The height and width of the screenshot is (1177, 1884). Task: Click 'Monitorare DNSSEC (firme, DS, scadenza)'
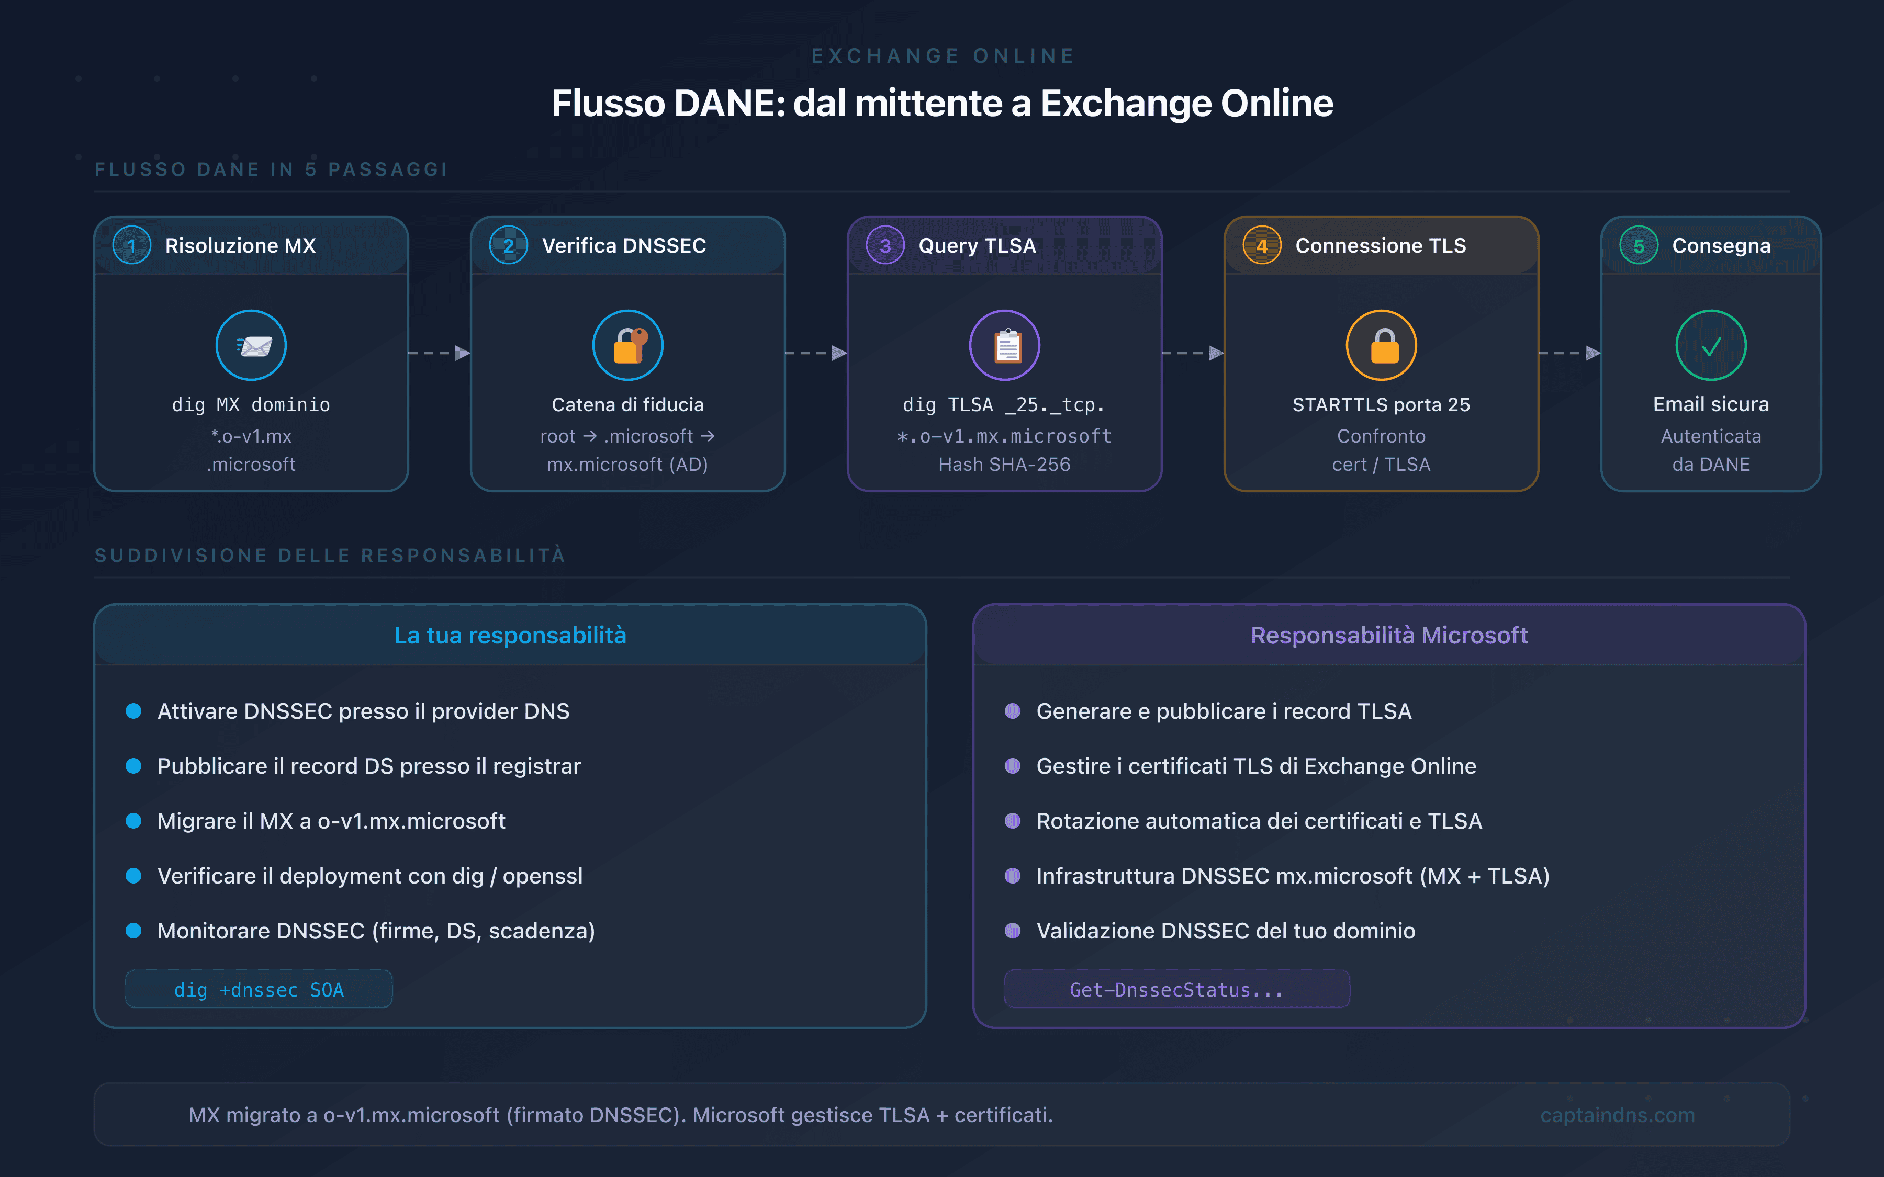376,931
